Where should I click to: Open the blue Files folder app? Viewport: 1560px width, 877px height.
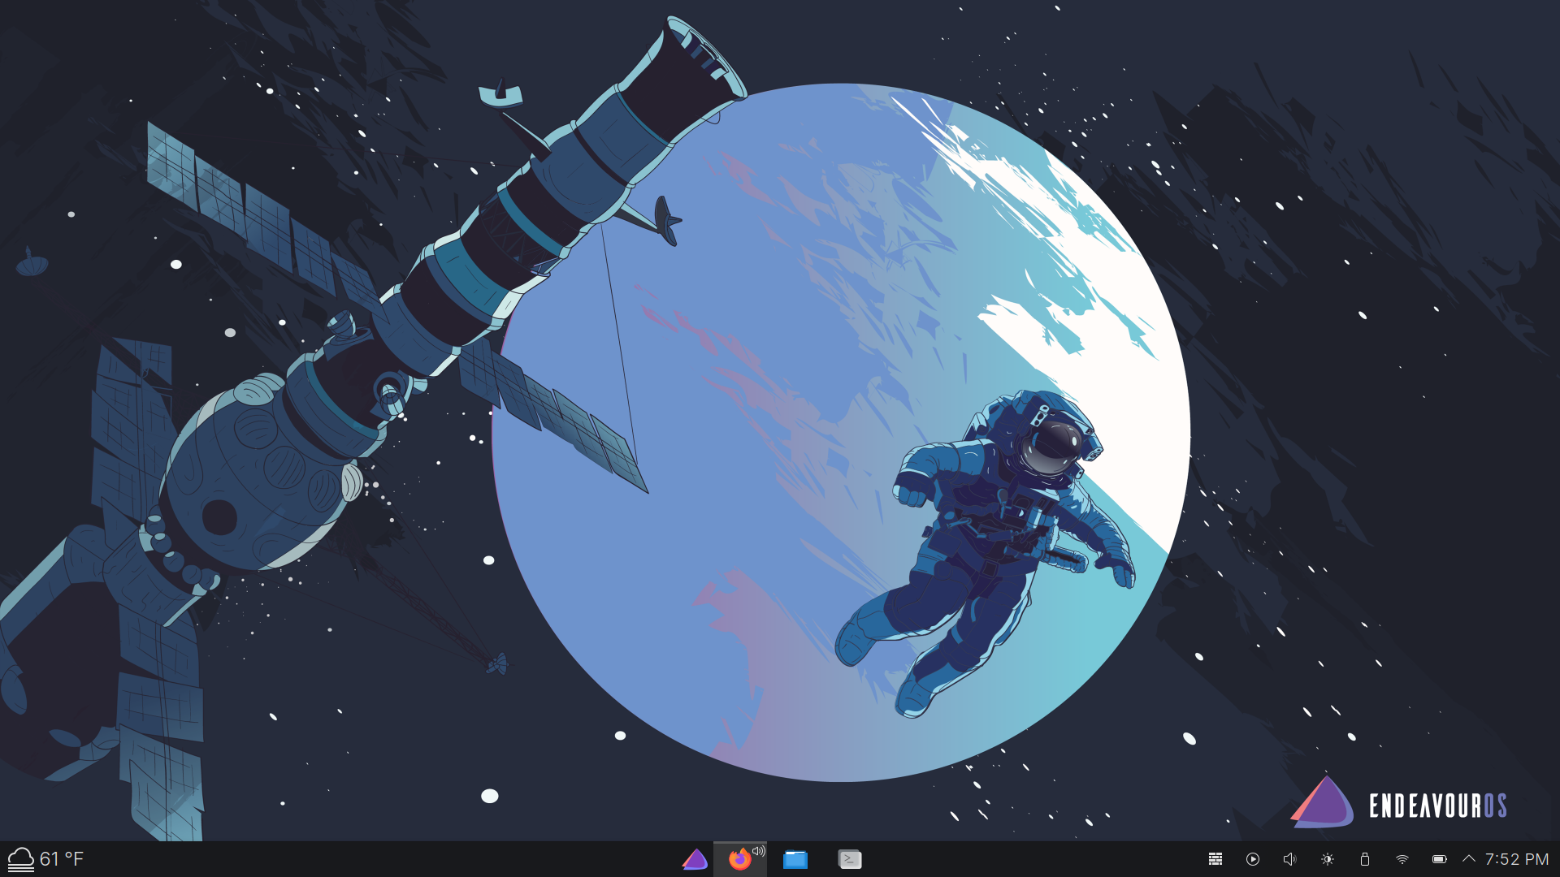tap(795, 859)
